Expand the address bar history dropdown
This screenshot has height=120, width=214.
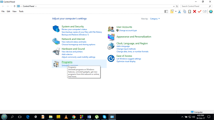173,6
